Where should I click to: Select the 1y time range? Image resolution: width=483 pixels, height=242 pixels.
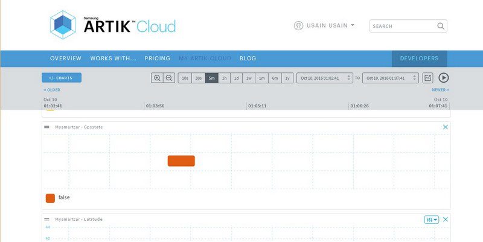pos(287,78)
